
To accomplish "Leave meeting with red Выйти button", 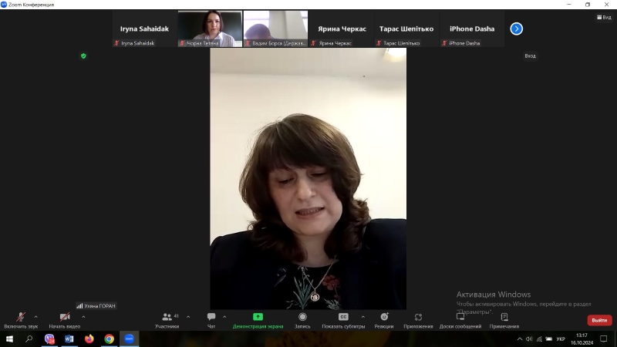I will pos(599,320).
